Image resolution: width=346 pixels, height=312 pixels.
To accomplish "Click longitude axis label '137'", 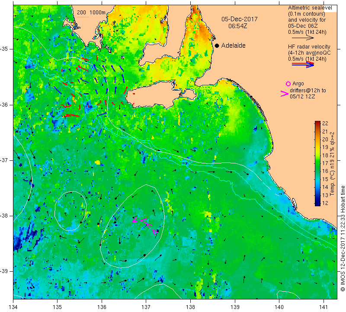I will [x=146, y=307].
